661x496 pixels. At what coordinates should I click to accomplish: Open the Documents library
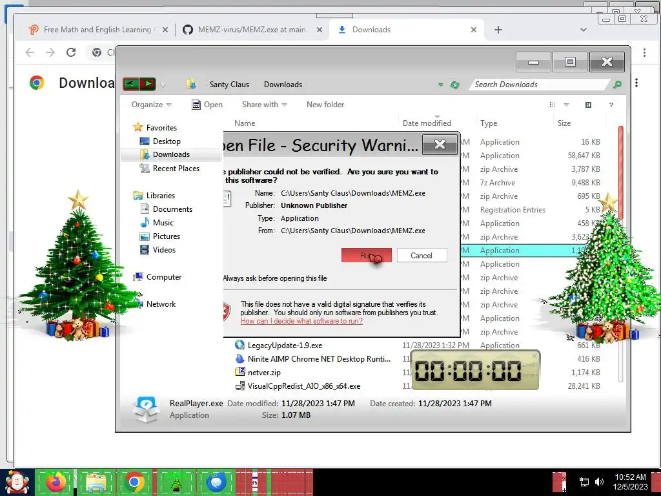[x=166, y=209]
